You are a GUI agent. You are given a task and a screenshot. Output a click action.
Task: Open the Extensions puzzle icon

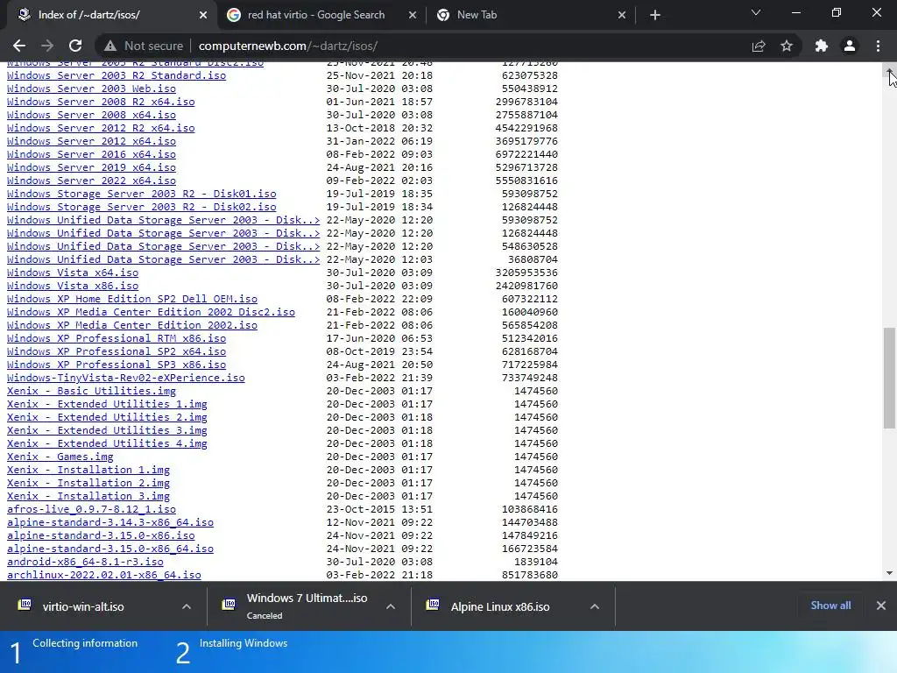(822, 46)
